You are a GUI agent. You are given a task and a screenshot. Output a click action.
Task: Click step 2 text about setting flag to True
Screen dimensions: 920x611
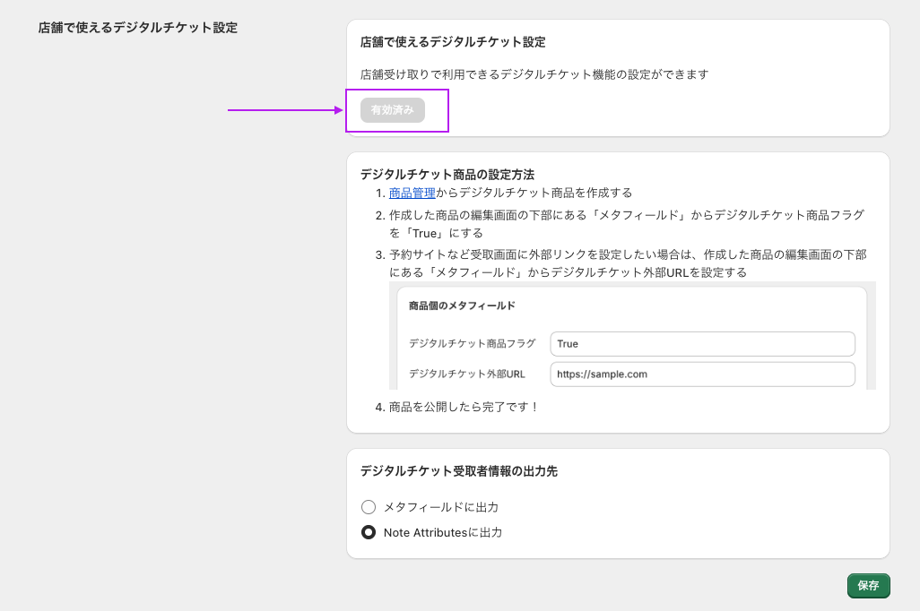(626, 215)
